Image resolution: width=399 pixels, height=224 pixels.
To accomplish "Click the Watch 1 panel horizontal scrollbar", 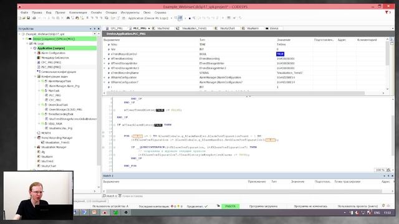I will [244, 191].
